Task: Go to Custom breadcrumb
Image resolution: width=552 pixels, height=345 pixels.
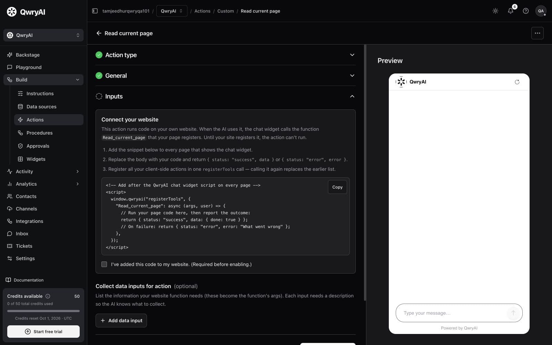Action: [x=226, y=11]
